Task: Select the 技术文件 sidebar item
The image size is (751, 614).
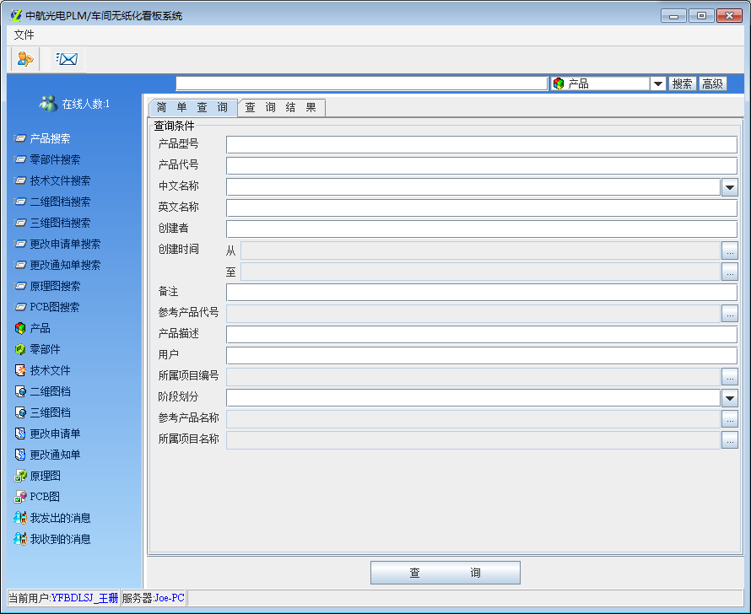Action: click(42, 370)
